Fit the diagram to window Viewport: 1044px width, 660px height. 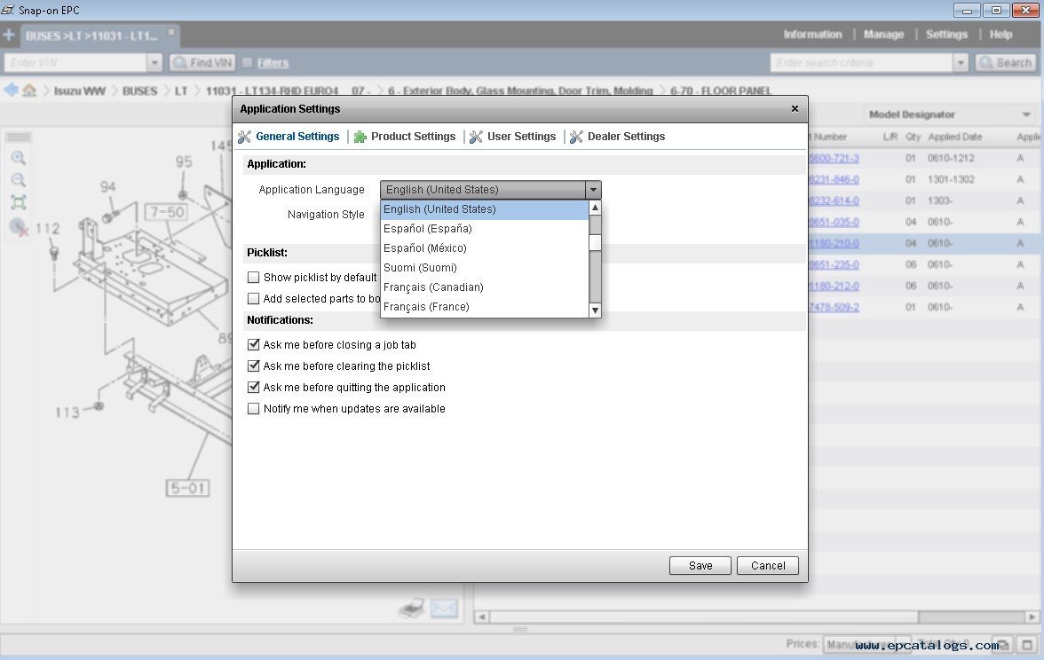tap(18, 202)
